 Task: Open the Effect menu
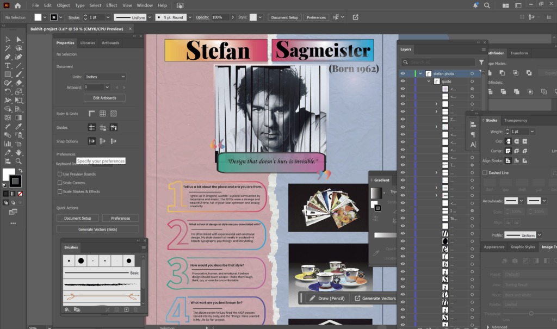pyautogui.click(x=112, y=5)
